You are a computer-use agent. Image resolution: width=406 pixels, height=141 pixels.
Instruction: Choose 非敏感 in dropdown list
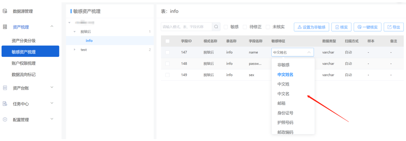coord(283,65)
